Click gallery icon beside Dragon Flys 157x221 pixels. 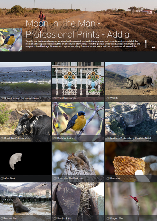click(108, 218)
